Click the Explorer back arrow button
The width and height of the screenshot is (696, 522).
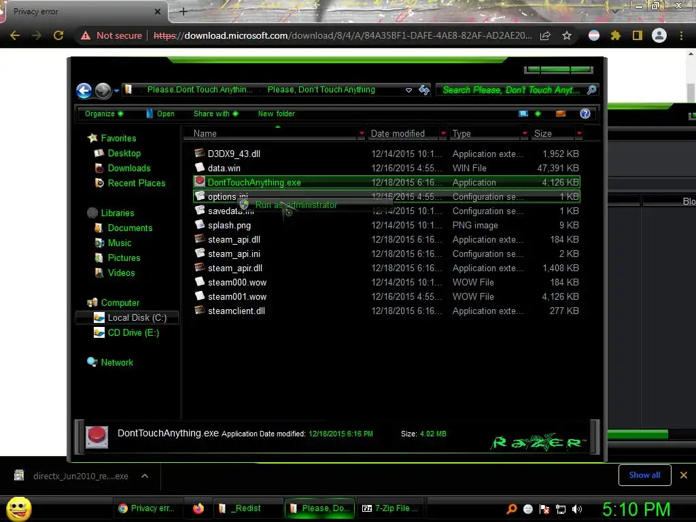(84, 90)
